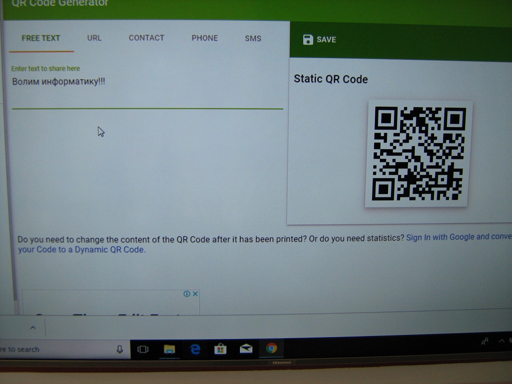Viewport: 512px width, 384px height.
Task: Click the SAVE button label
Action: [326, 39]
